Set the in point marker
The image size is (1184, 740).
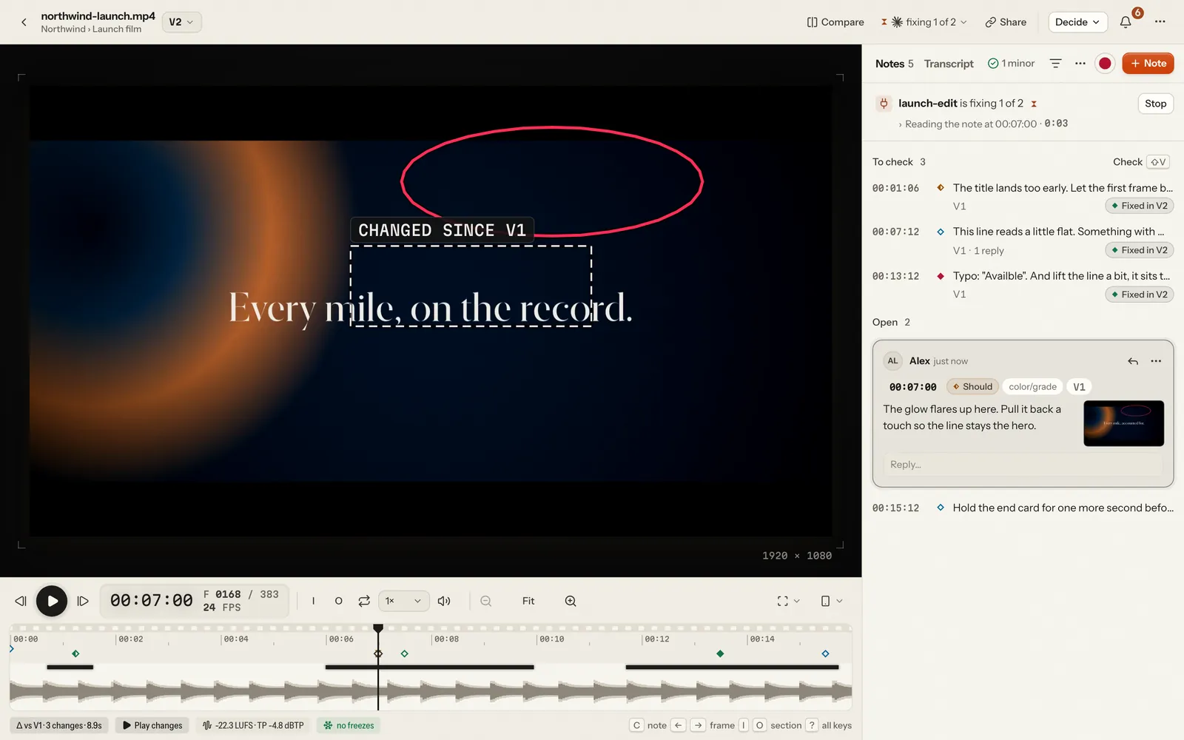tap(314, 601)
